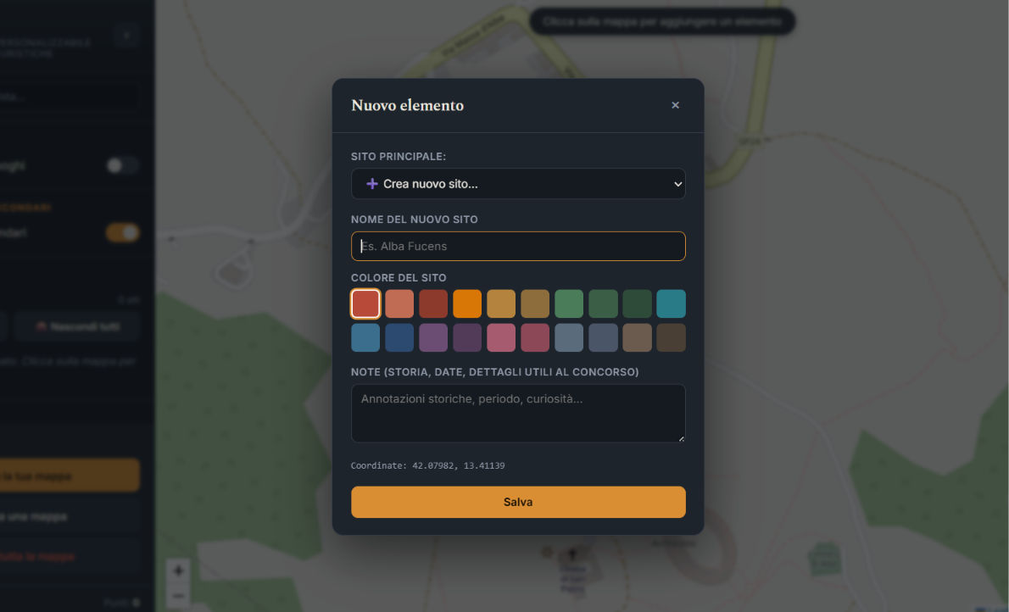Focus the Nome del nuovo sito field
The height and width of the screenshot is (612, 1009).
(x=518, y=246)
